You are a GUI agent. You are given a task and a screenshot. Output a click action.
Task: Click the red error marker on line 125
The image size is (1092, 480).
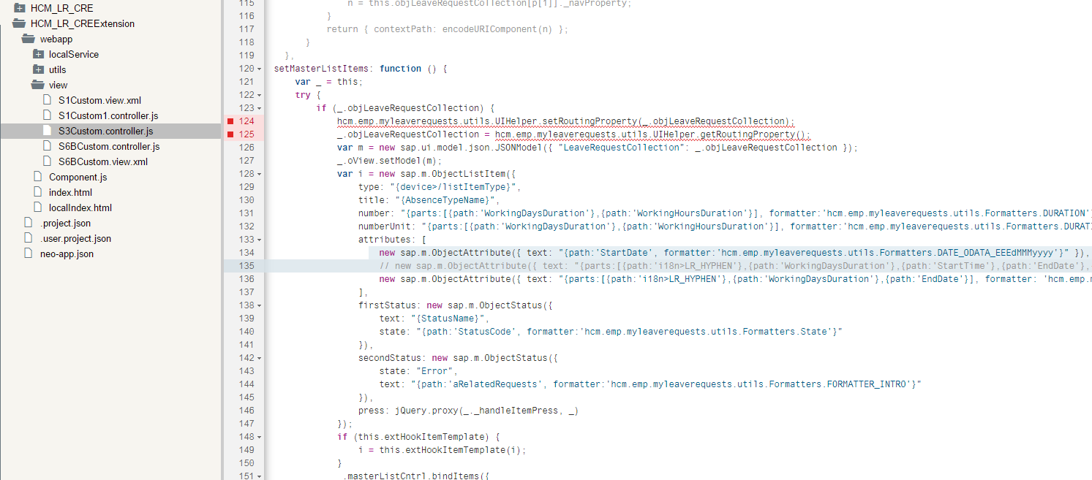coord(230,134)
